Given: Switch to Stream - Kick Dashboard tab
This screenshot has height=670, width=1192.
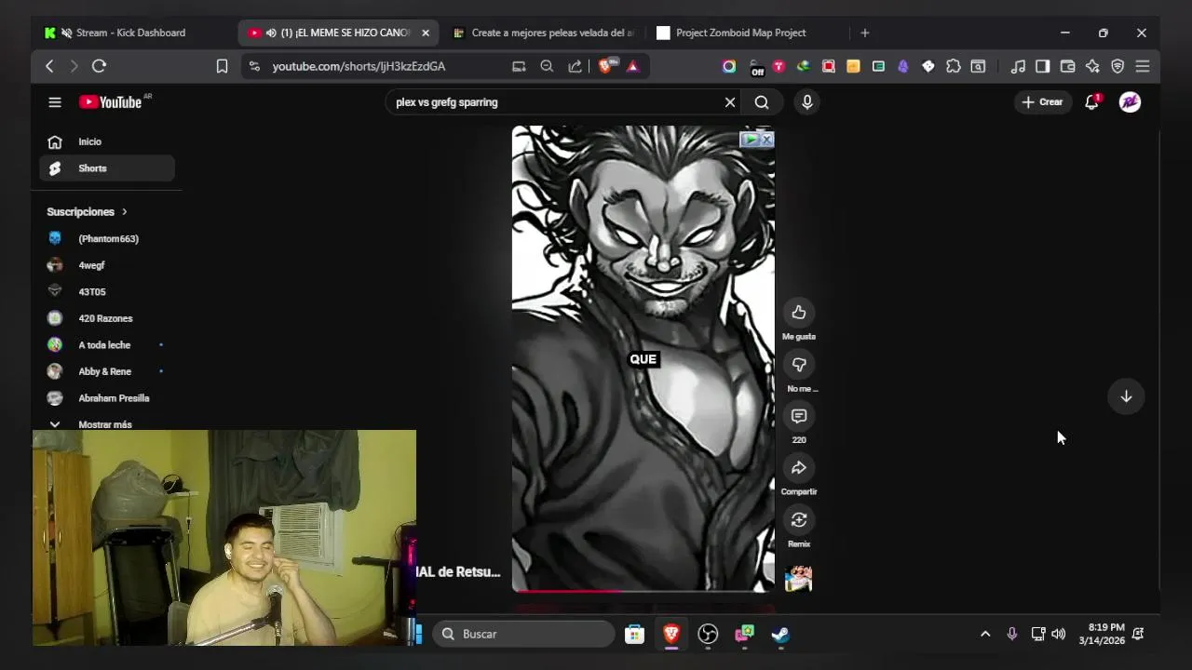Looking at the screenshot, I should (130, 33).
